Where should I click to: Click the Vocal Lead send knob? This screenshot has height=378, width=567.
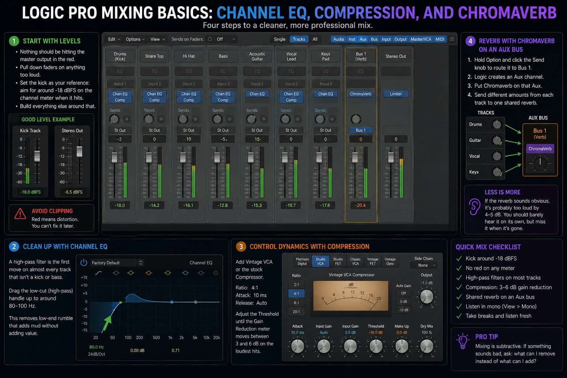point(285,119)
